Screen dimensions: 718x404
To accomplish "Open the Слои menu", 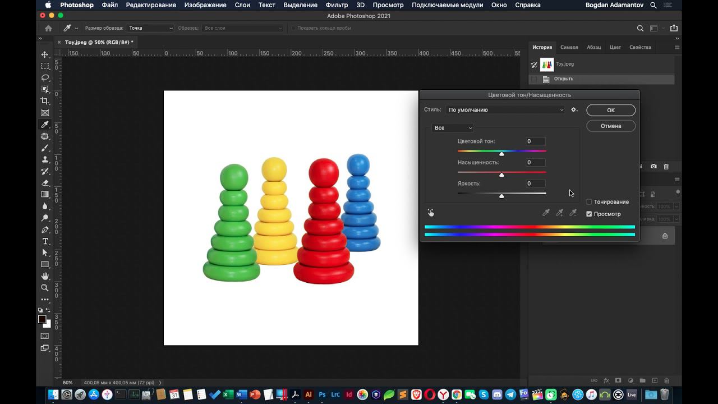I will pos(242,5).
